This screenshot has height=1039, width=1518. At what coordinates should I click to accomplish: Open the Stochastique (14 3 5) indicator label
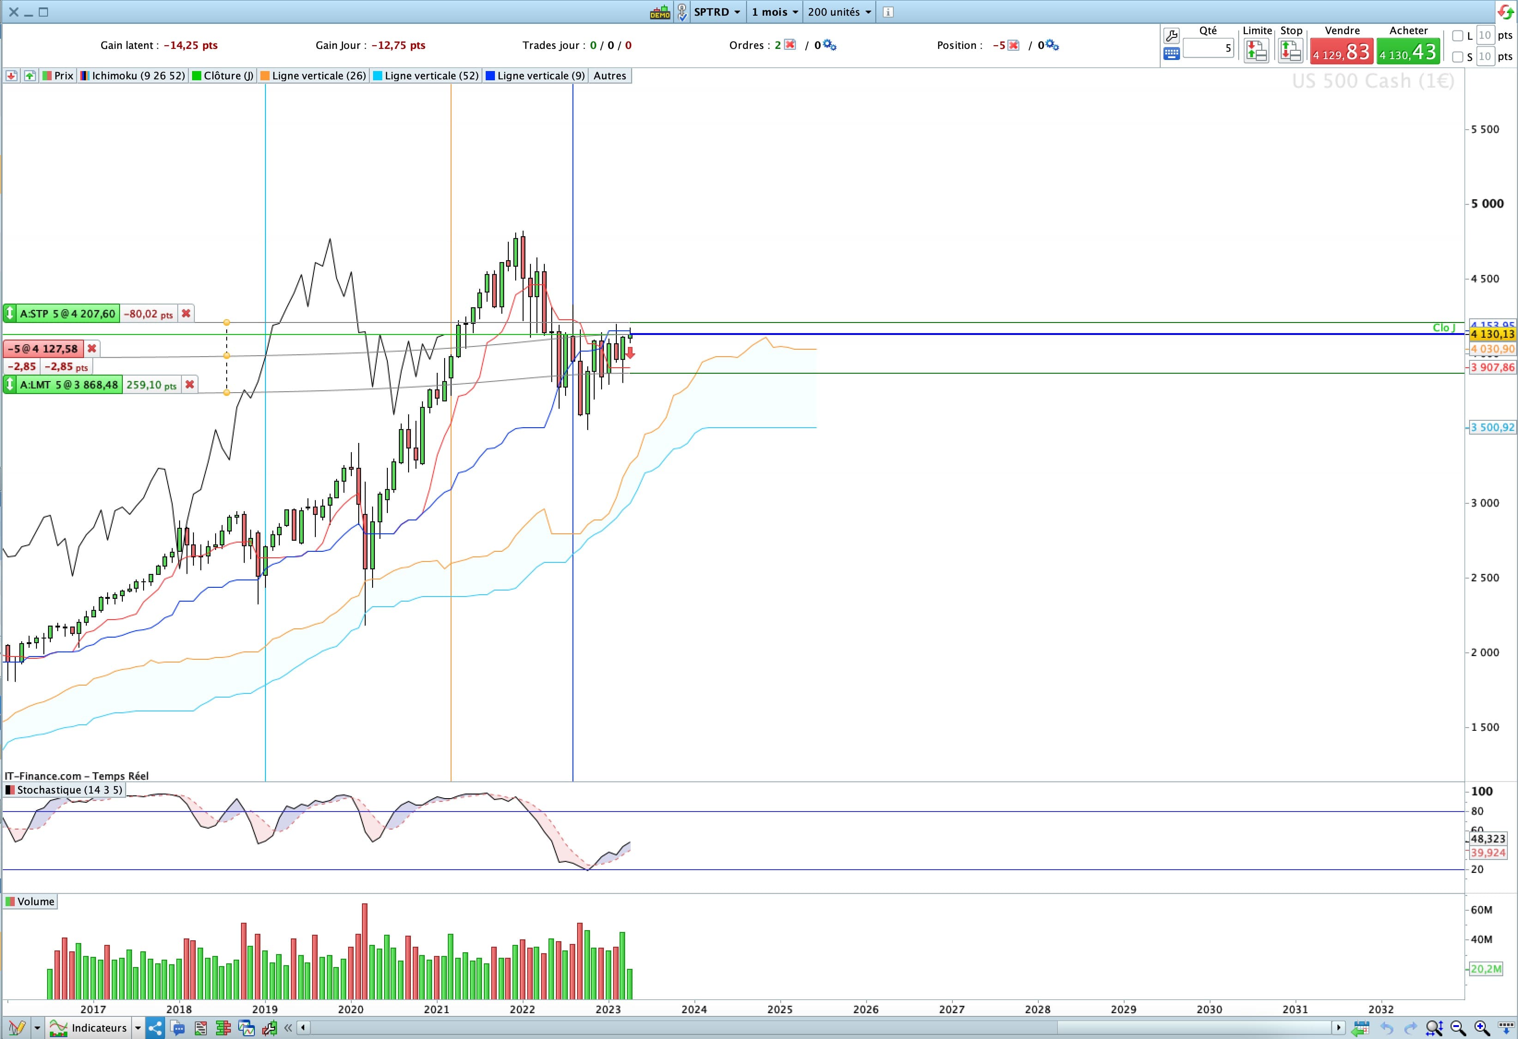[x=64, y=790]
